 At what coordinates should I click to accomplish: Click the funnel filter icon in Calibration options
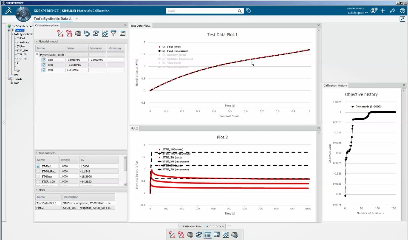pyautogui.click(x=113, y=33)
